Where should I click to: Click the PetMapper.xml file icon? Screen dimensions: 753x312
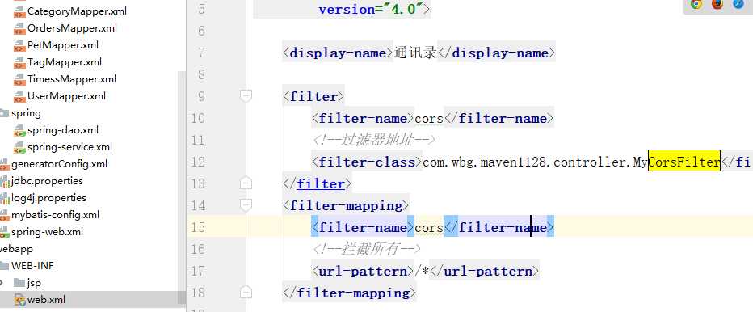point(19,45)
